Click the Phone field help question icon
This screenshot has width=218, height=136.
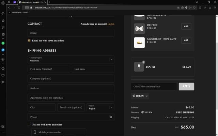pyautogui.click(x=111, y=117)
